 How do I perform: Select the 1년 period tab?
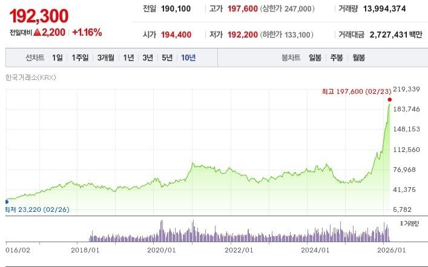[128, 58]
